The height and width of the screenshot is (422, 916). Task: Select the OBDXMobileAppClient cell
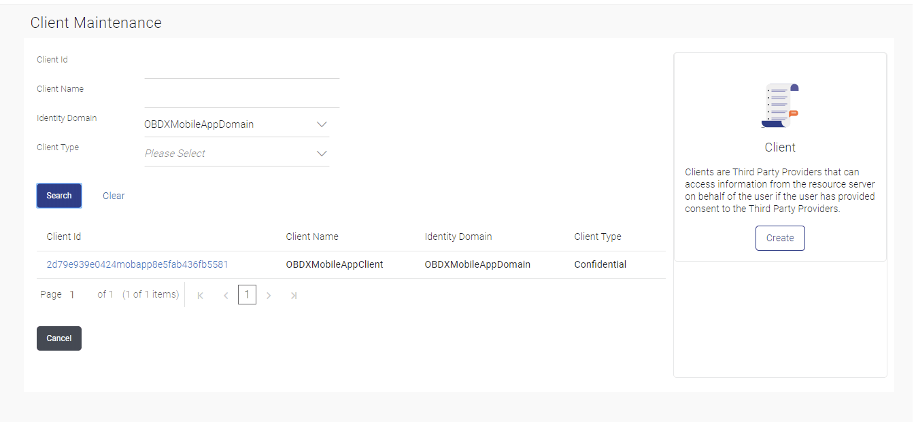point(335,264)
